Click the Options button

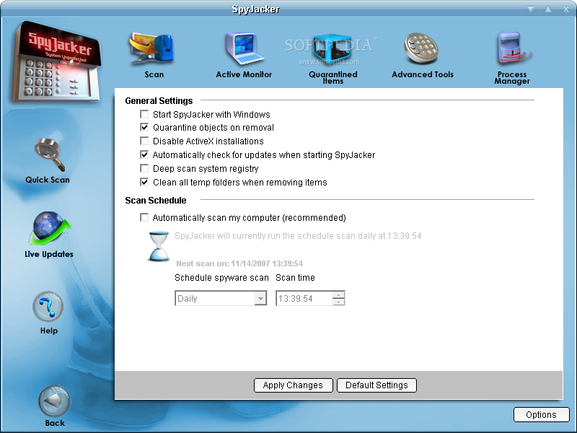(x=542, y=414)
